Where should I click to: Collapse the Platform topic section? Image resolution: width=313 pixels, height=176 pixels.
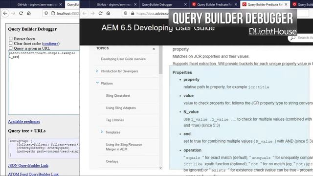point(97,83)
